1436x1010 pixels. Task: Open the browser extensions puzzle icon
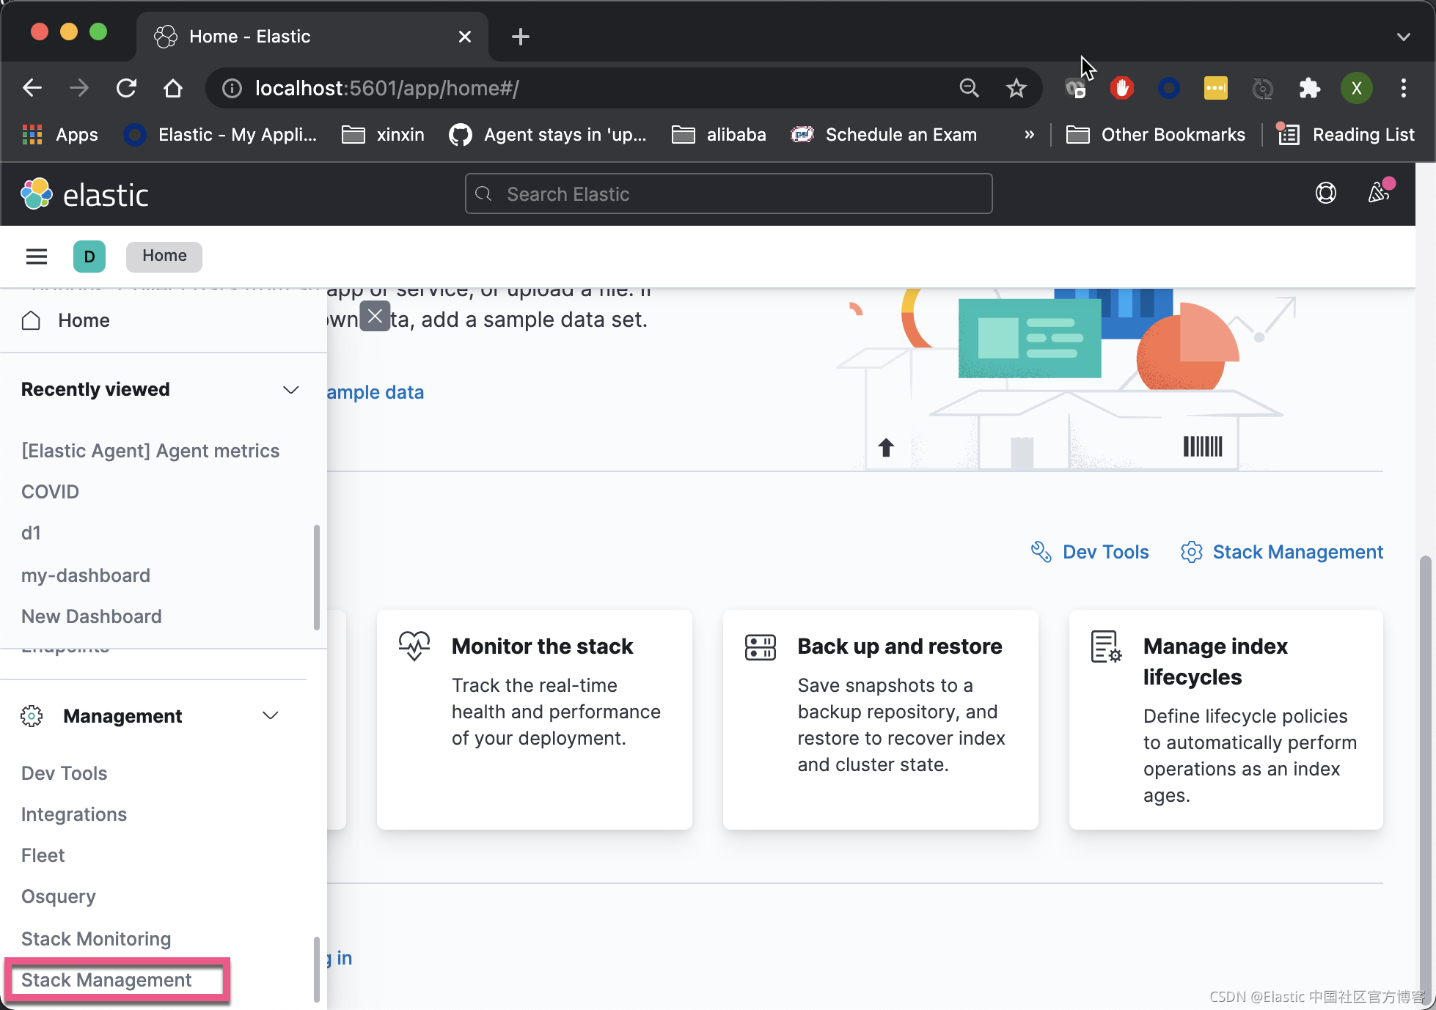pos(1309,88)
